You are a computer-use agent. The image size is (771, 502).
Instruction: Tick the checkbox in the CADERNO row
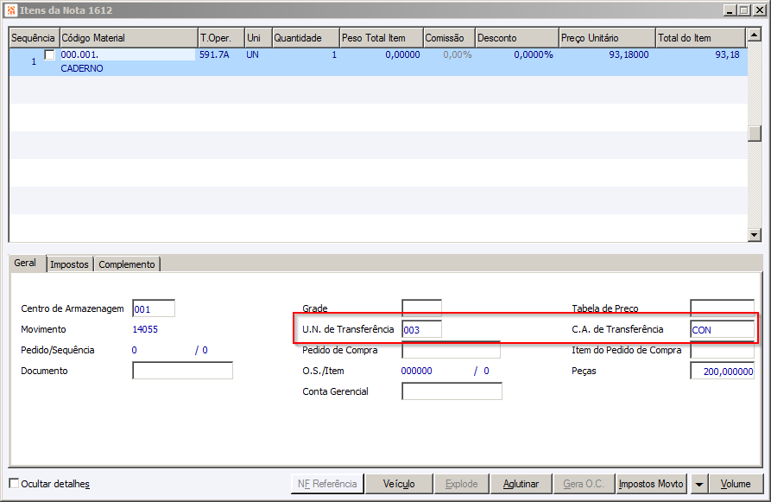pos(49,54)
